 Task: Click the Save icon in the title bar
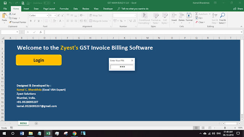pyautogui.click(x=5, y=3)
